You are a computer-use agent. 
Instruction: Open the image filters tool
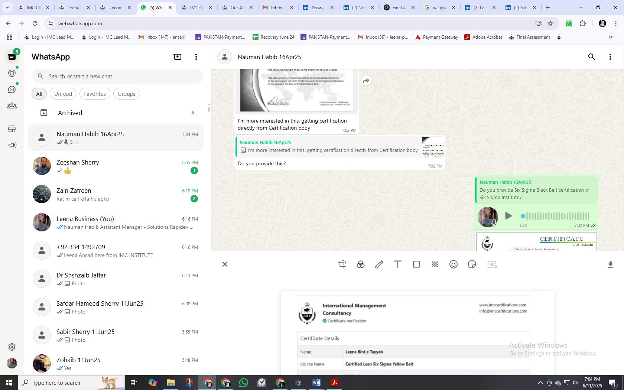point(361,264)
